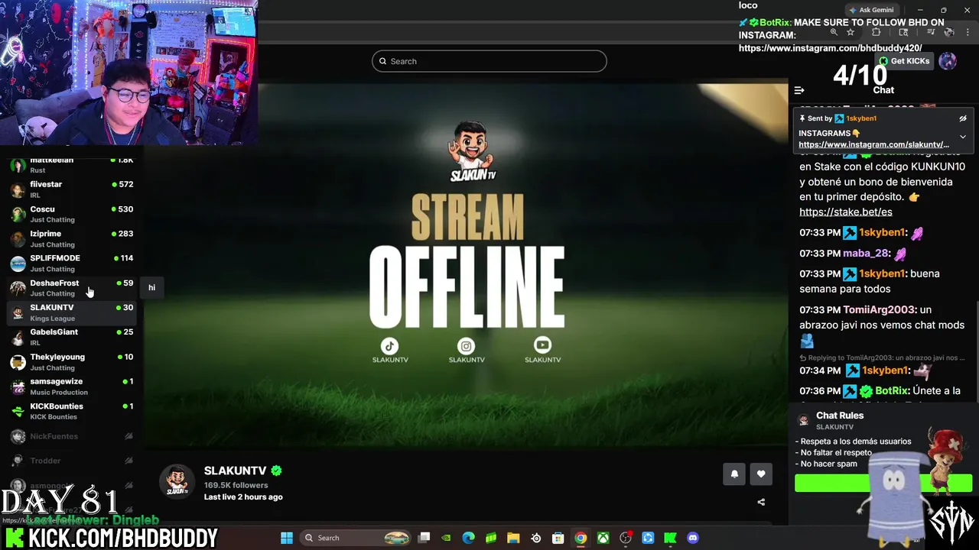Open GabelsGiant IRL channel
979x550 pixels.
coord(70,337)
